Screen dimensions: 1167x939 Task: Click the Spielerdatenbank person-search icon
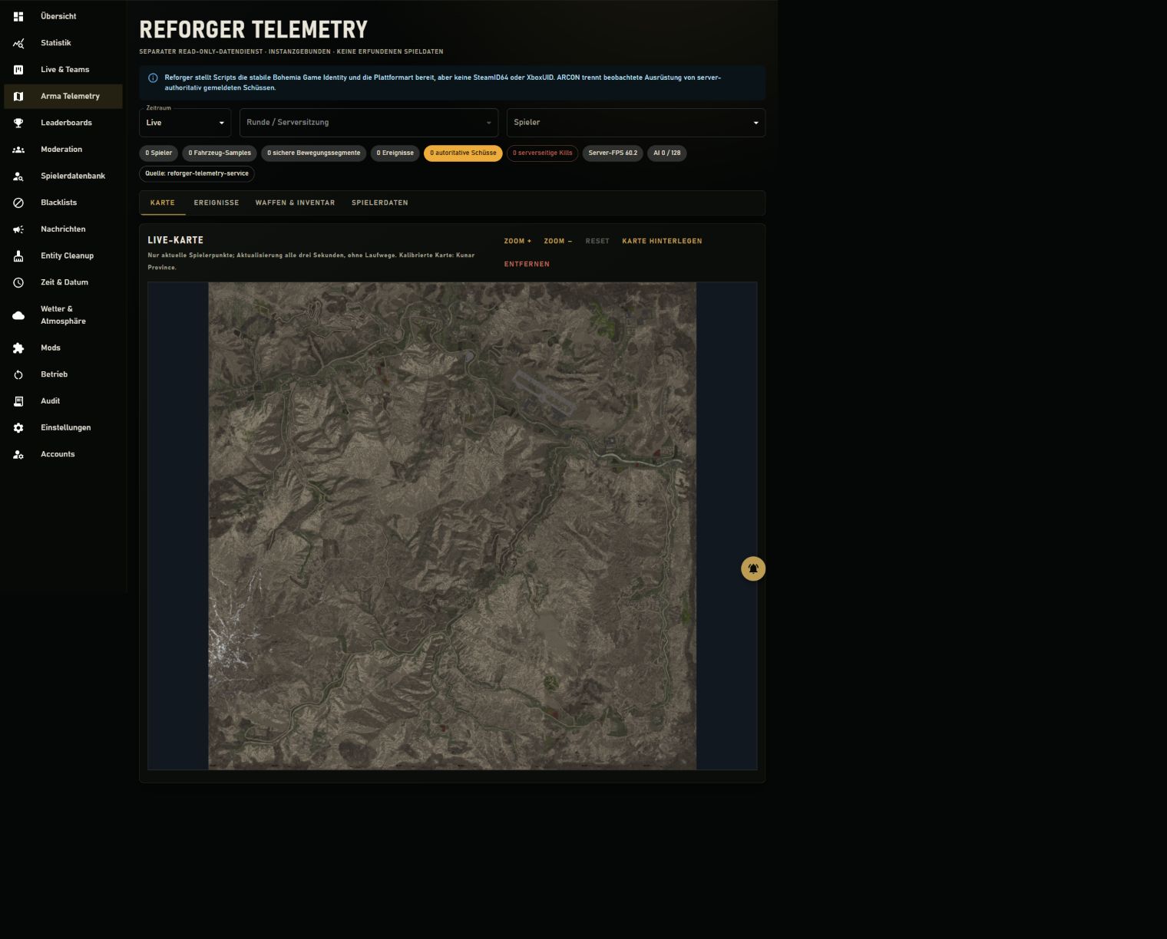18,176
